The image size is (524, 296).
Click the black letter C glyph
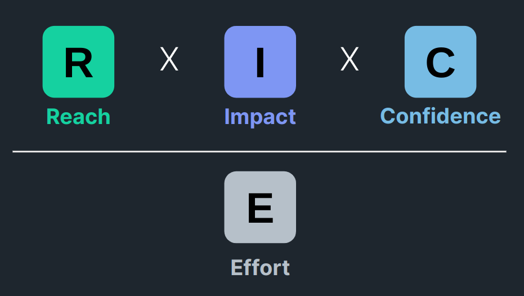click(x=441, y=63)
